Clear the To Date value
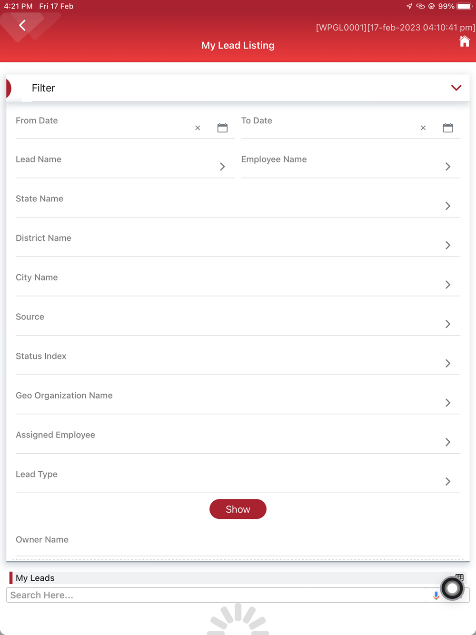The image size is (476, 635). pos(423,128)
